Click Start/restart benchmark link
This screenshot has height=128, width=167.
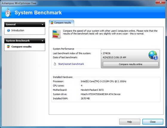[71, 64]
